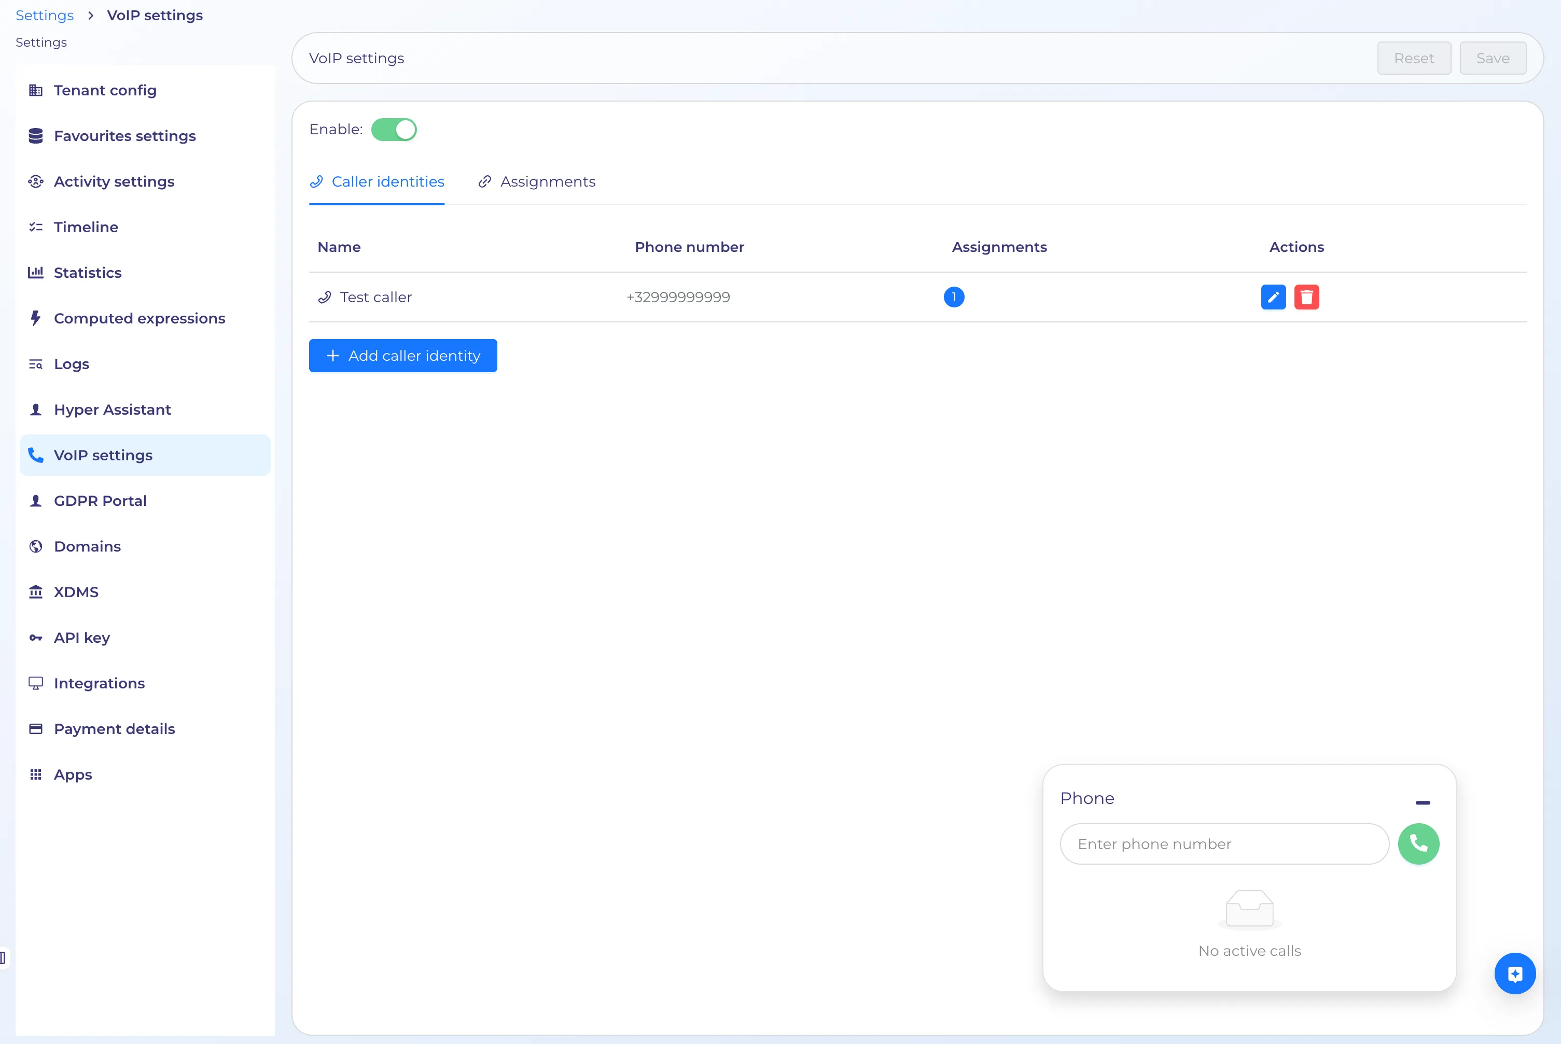
Task: Click the Reset button
Action: tap(1414, 58)
